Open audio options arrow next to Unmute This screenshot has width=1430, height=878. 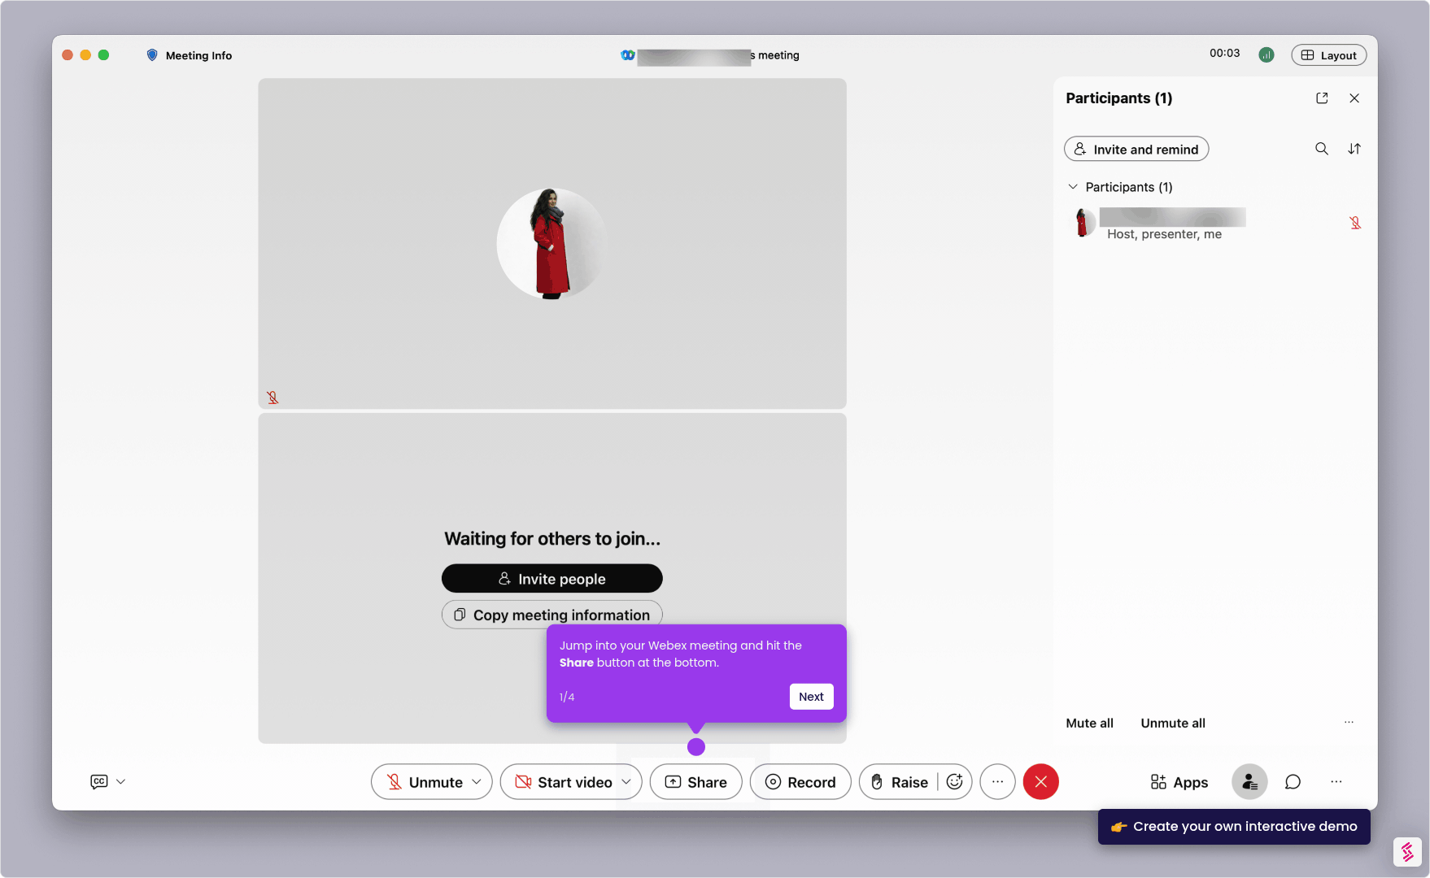pyautogui.click(x=477, y=781)
